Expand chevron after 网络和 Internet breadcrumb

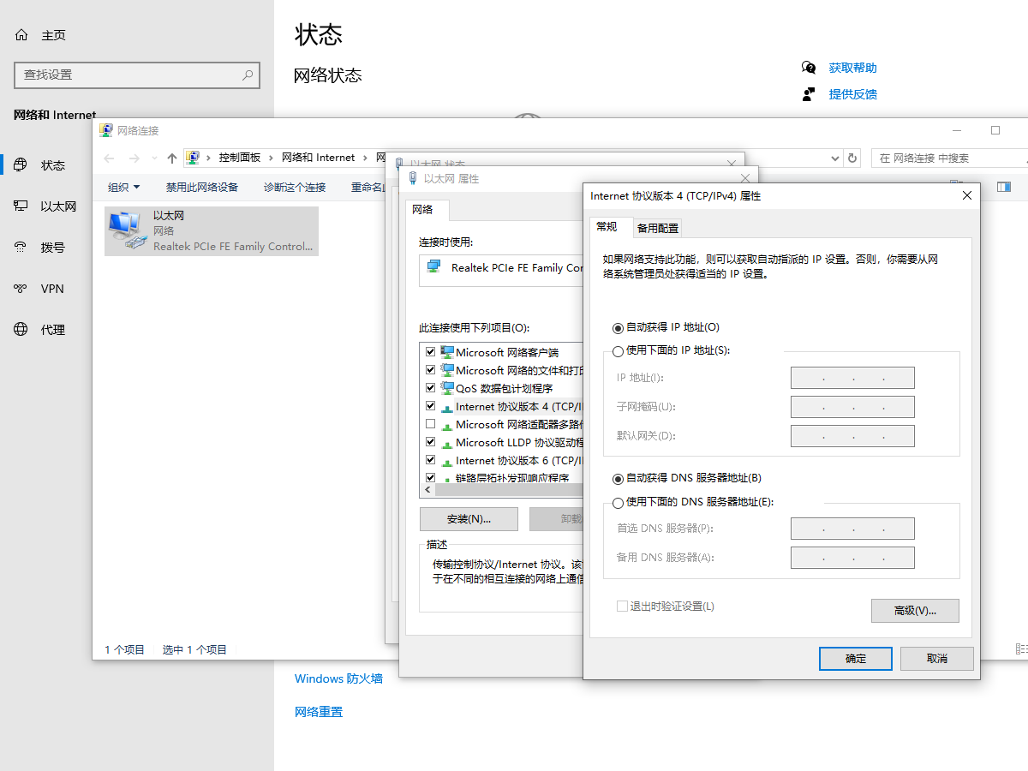(365, 158)
